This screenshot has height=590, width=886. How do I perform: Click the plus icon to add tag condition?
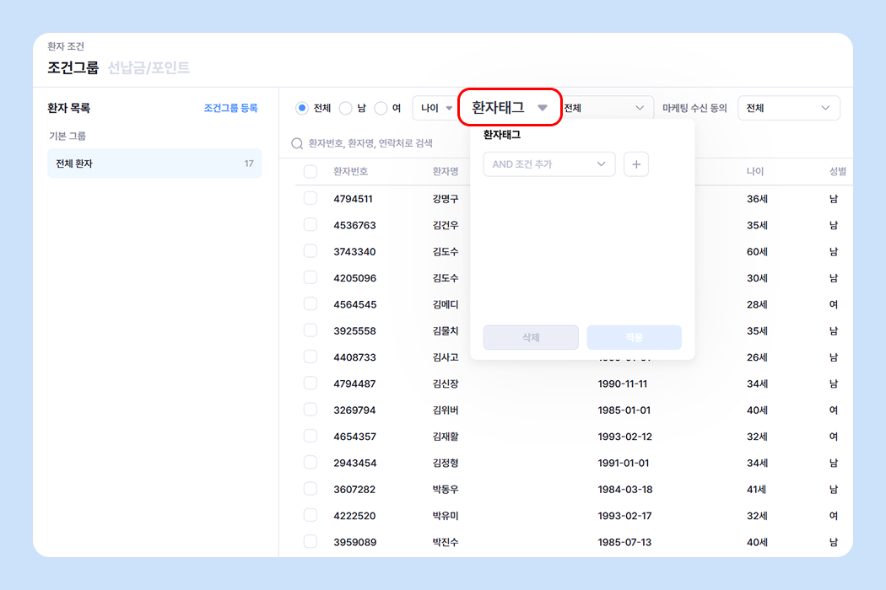636,164
